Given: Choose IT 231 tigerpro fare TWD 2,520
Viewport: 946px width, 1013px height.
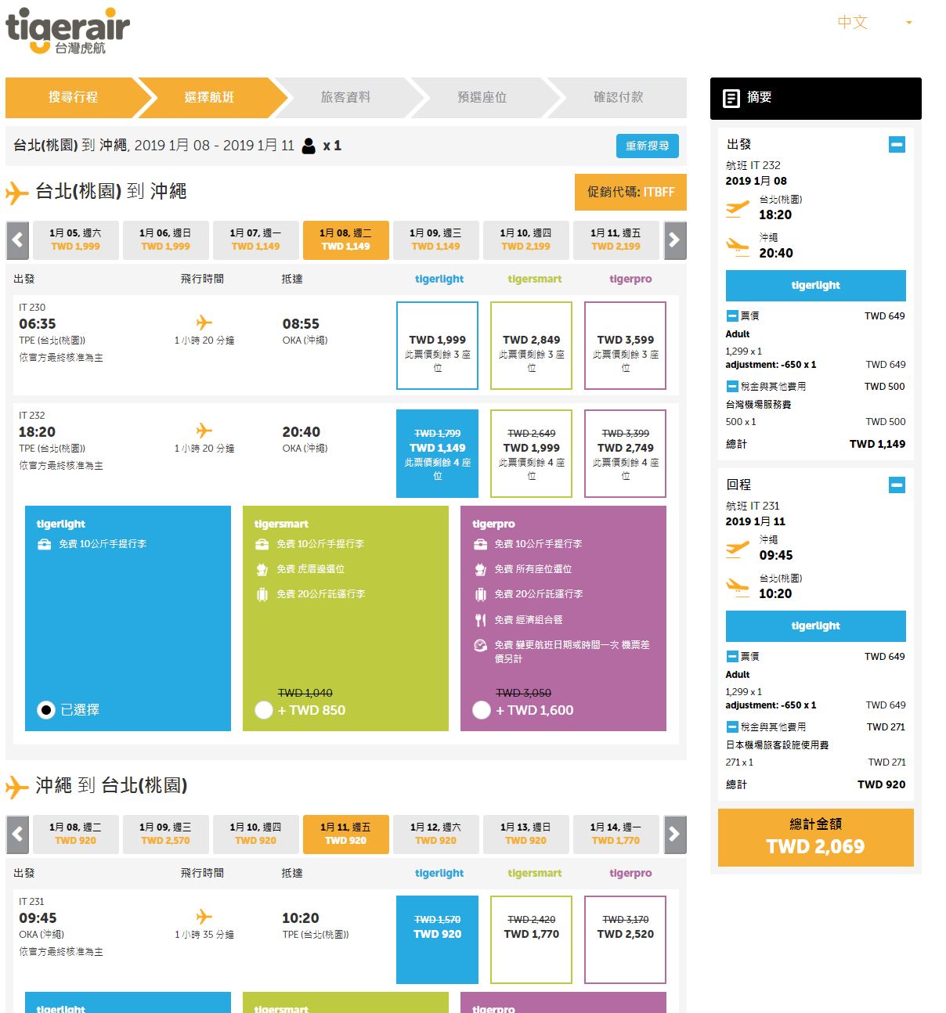Looking at the screenshot, I should (x=625, y=939).
